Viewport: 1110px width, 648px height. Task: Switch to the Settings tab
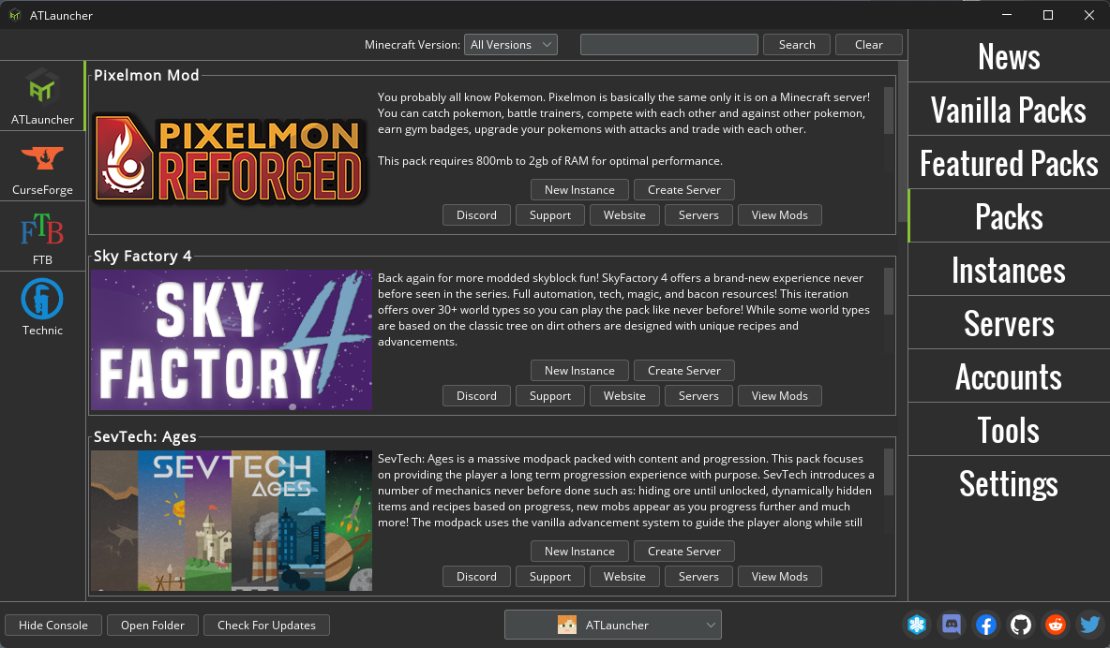point(1009,483)
